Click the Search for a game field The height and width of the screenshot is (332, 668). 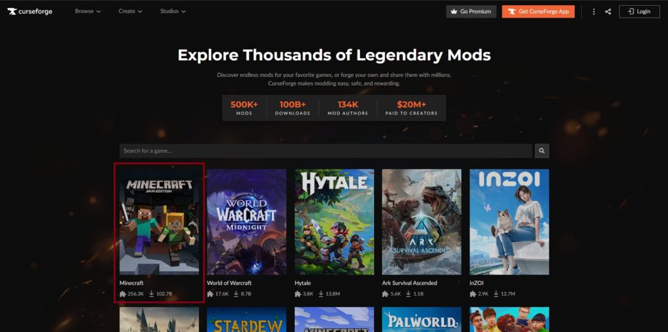click(326, 151)
